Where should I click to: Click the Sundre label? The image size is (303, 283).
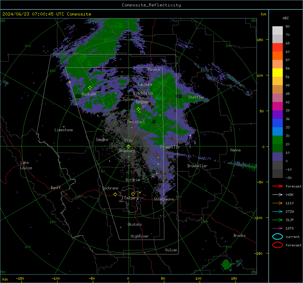click(102, 139)
